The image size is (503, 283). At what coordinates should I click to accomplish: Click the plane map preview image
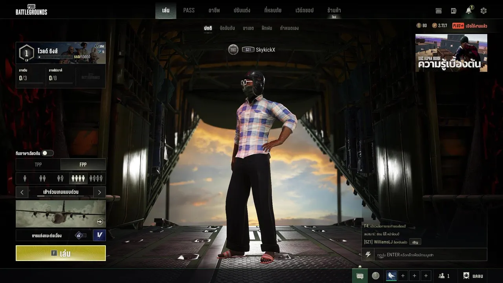pyautogui.click(x=61, y=213)
